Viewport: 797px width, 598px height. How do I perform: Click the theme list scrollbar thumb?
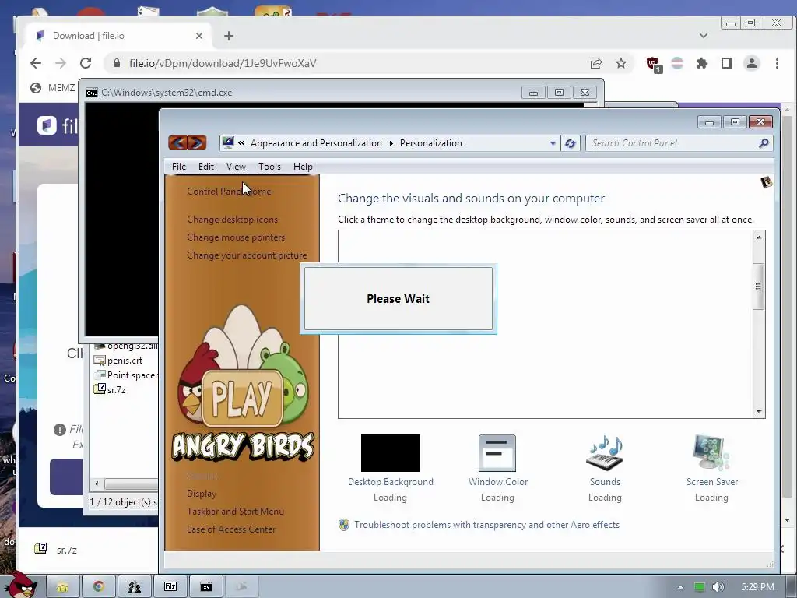[x=758, y=287]
